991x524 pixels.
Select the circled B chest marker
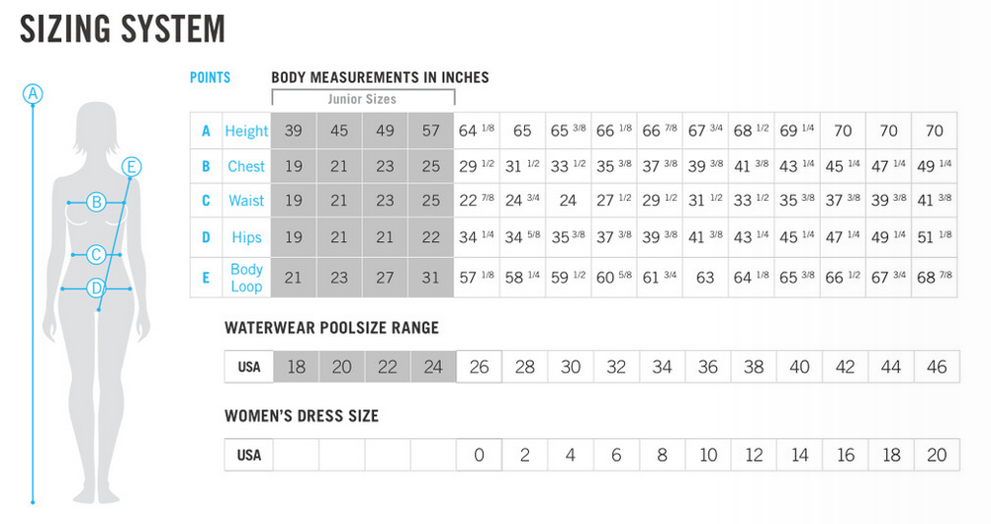coord(97,203)
